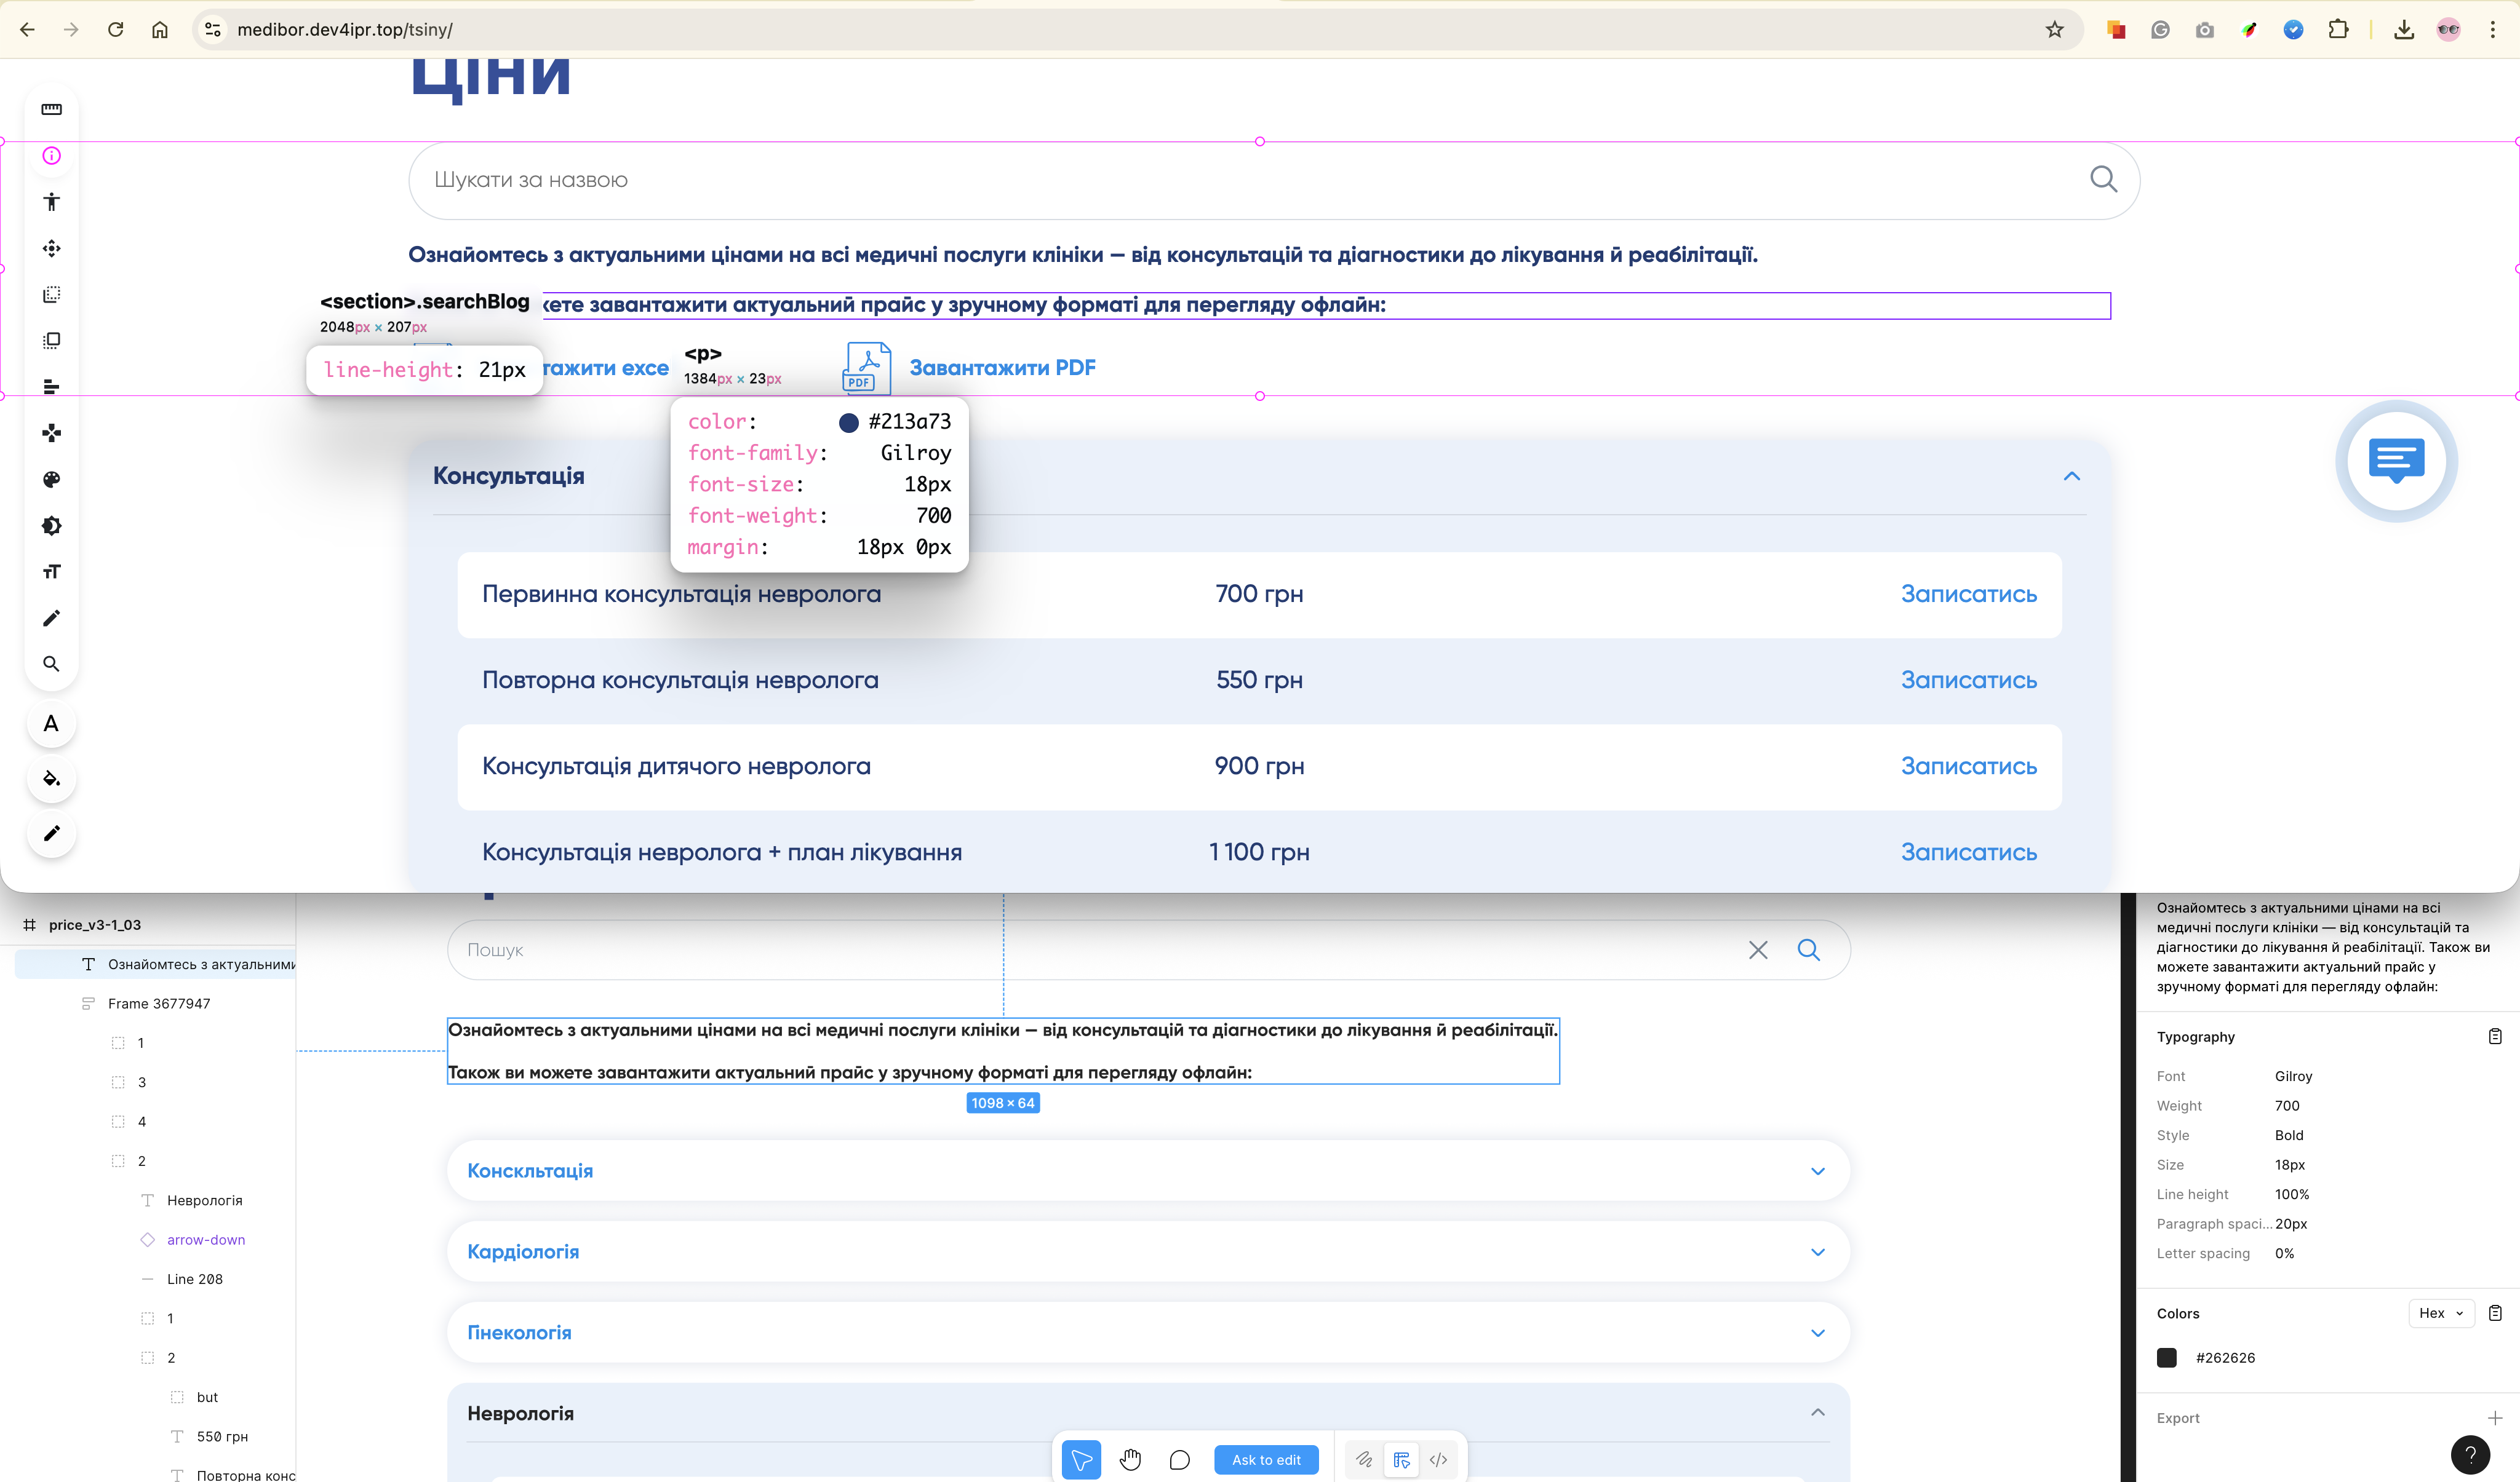2520x1482 pixels.
Task: Click the blue chat widget icon
Action: point(2396,461)
